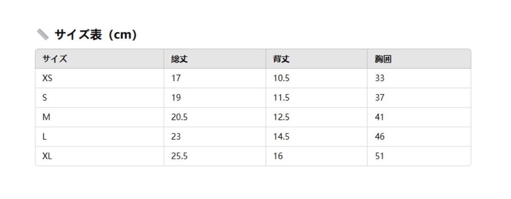This screenshot has height=199, width=511.
Task: Click the 総丈 value 25.5 for XL
Action: pos(179,156)
